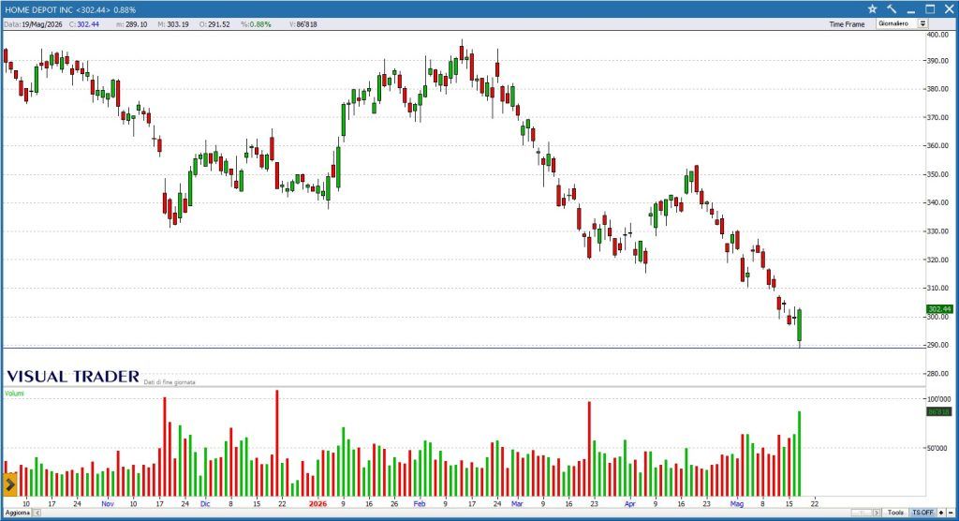959x521 pixels.
Task: Click the last green volume bar
Action: (x=799, y=454)
